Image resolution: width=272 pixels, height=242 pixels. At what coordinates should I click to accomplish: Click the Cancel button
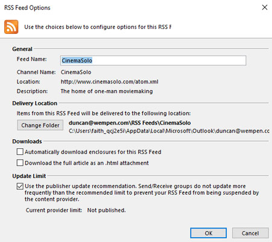click(250, 233)
